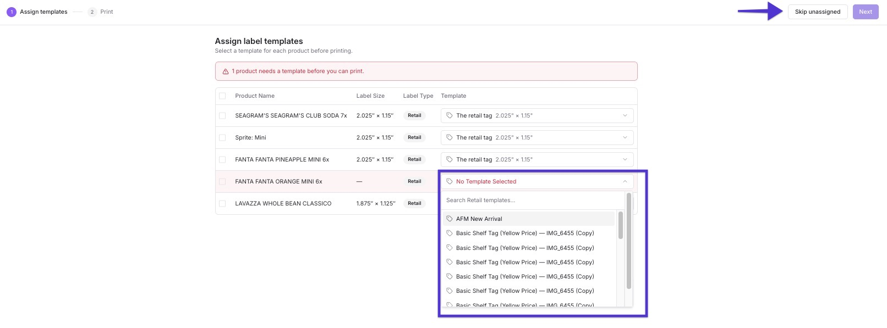The height and width of the screenshot is (328, 887).
Task: Click the step 2 circle icon
Action: pos(92,12)
